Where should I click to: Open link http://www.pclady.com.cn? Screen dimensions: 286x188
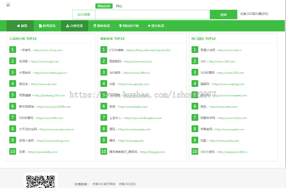[x=57, y=129]
